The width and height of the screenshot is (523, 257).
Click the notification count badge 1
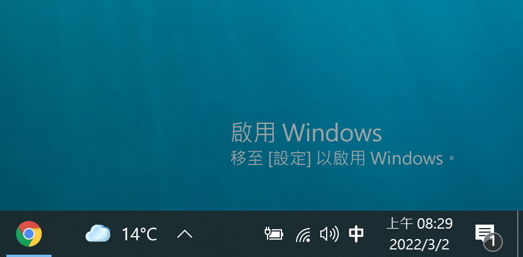[x=493, y=242]
